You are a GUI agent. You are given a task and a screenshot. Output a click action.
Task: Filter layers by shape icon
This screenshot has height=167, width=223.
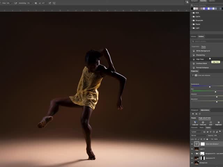[214, 132]
